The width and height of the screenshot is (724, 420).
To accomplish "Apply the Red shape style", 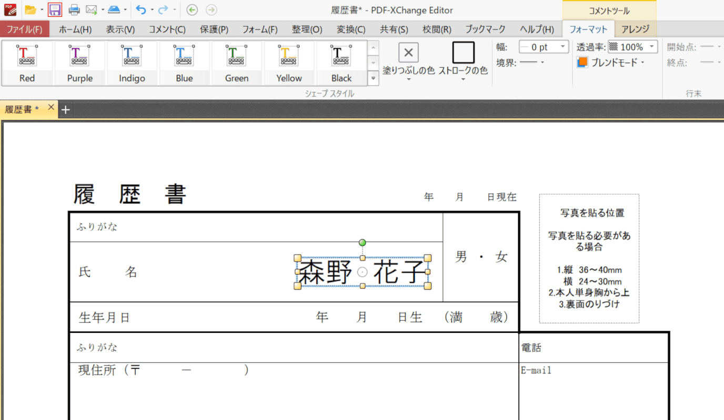I will 27,63.
